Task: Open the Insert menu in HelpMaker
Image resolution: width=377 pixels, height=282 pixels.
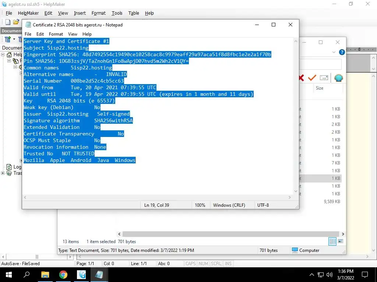Action: pos(80,13)
